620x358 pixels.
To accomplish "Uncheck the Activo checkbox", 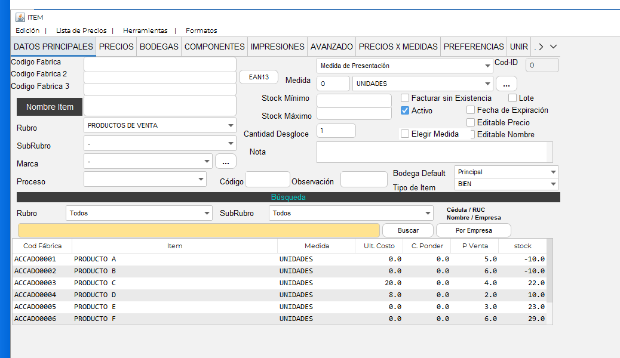I will point(405,110).
